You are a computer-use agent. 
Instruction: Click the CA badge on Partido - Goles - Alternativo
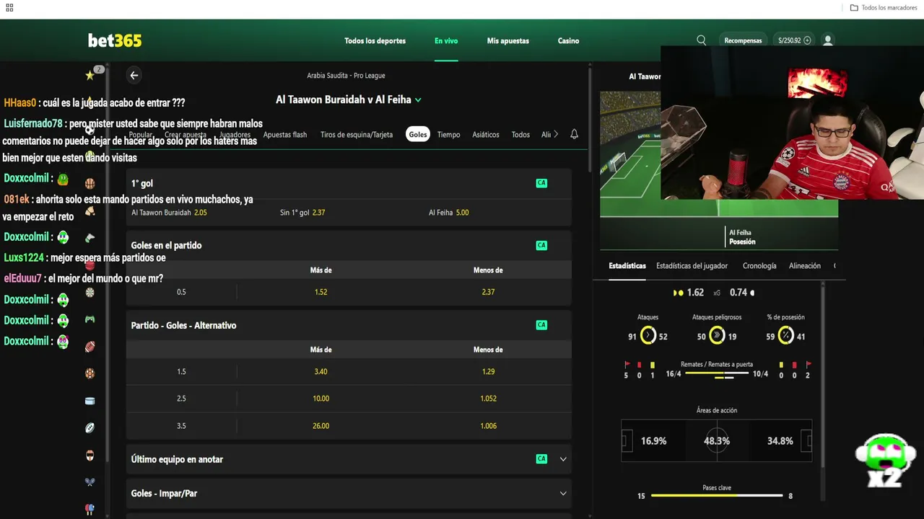point(541,325)
